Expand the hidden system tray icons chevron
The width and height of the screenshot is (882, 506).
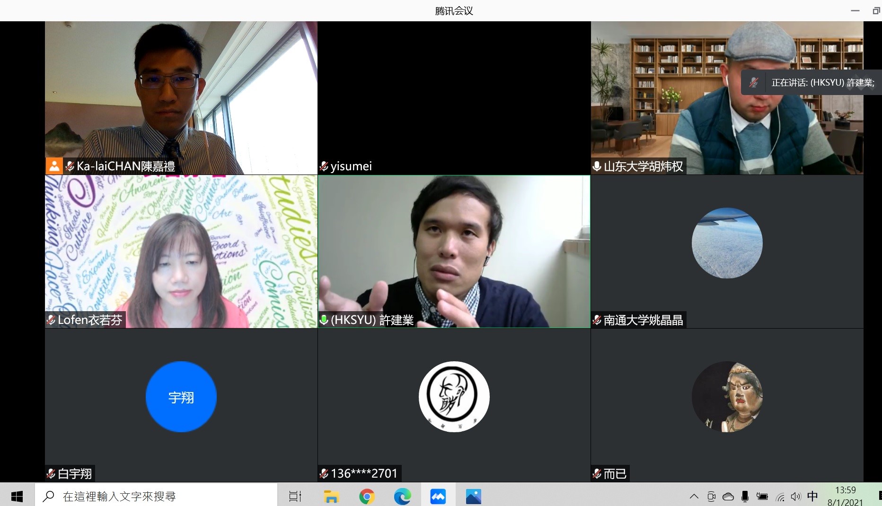694,496
